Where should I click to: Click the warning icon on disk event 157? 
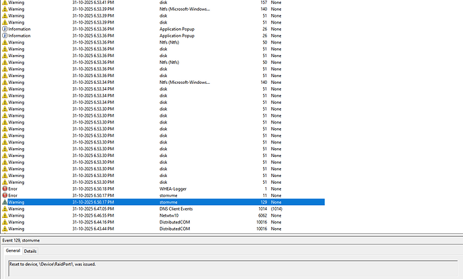point(5,3)
